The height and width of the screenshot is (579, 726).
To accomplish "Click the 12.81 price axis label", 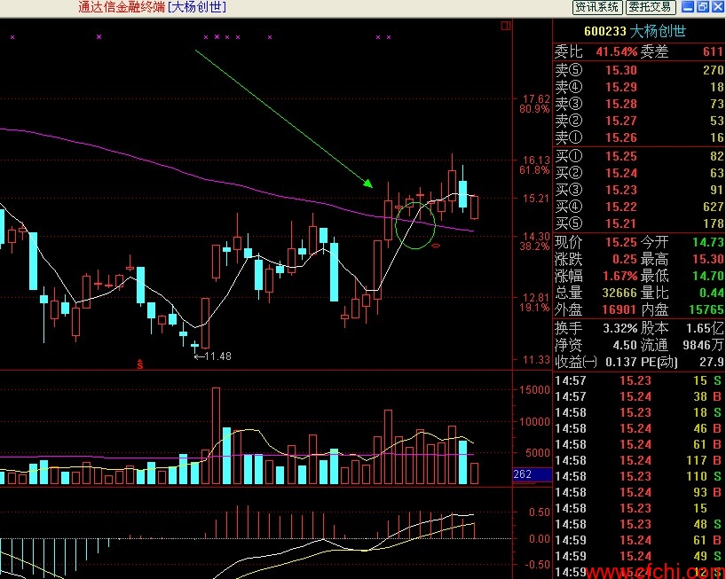I will pos(536,297).
